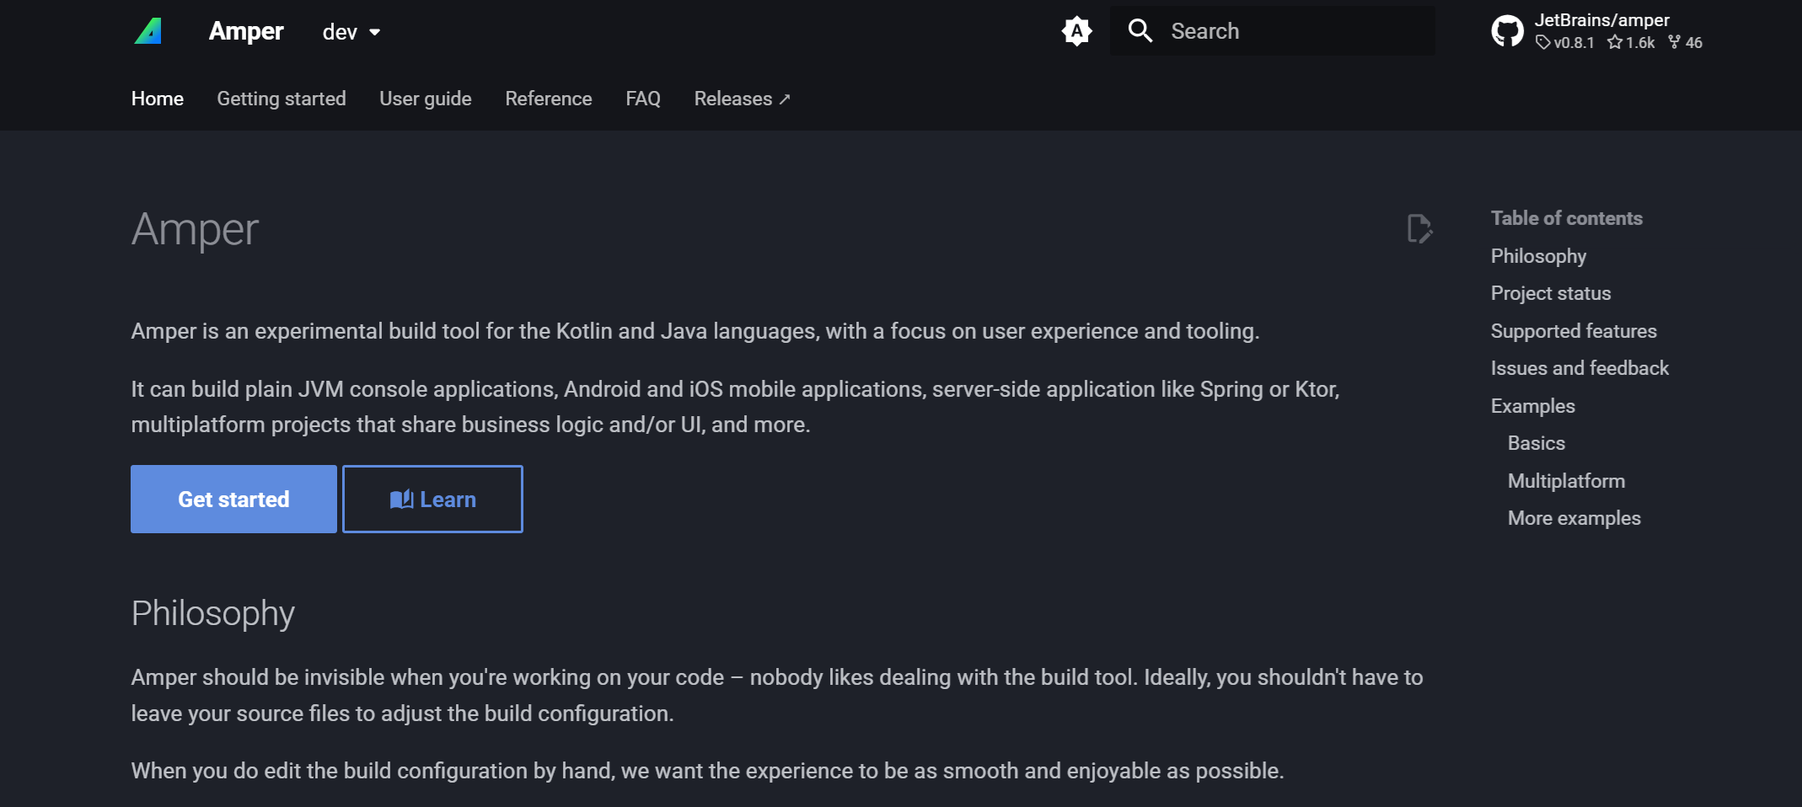Open the Getting started tab

pos(282,99)
